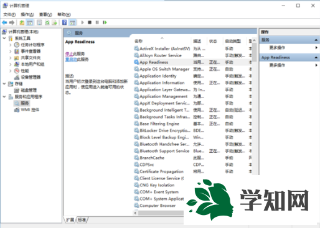This screenshot has height=228, width=320.
Task: Toggle the show/hide console tree icon
Action: click(30, 22)
